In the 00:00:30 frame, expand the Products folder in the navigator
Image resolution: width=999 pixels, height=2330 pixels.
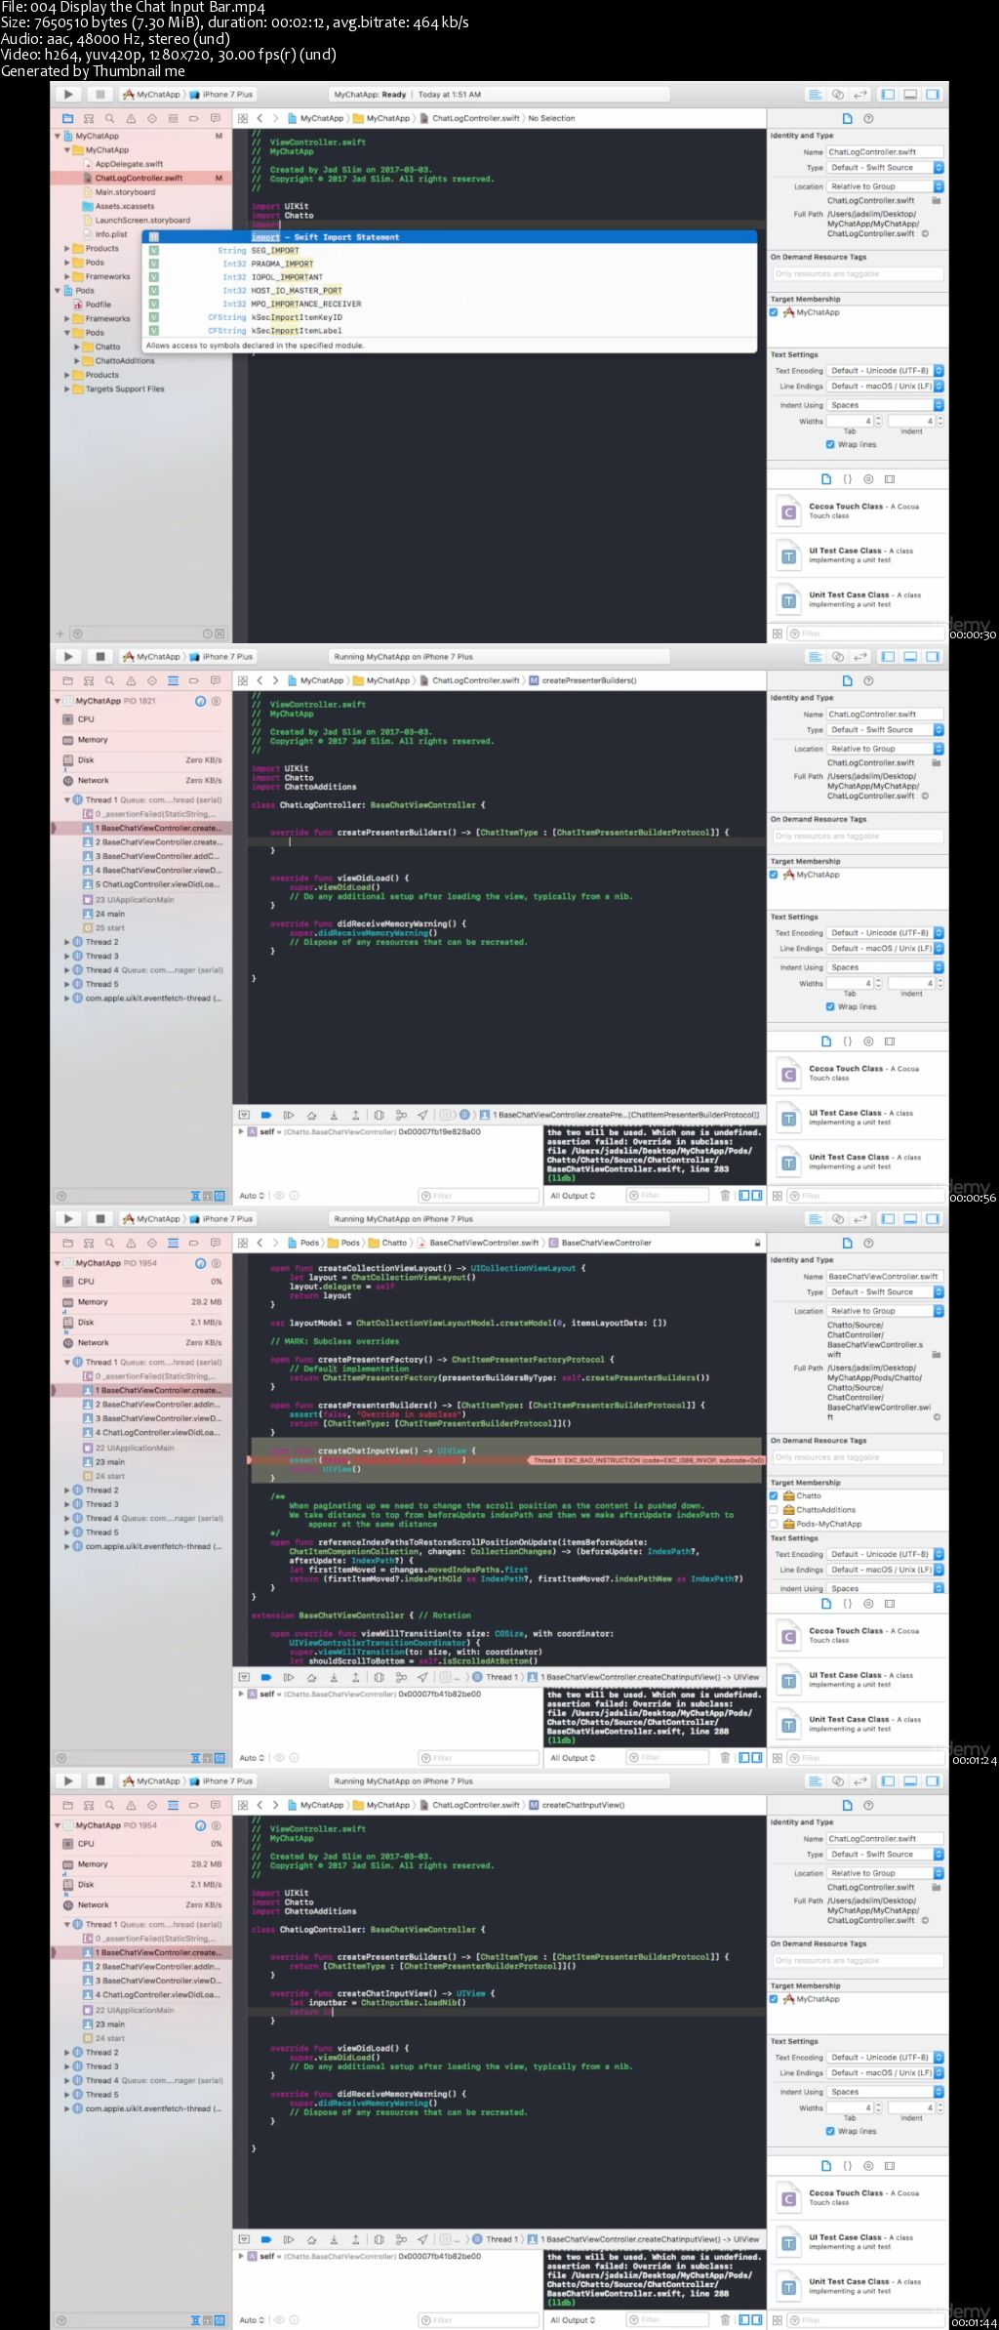[x=67, y=248]
